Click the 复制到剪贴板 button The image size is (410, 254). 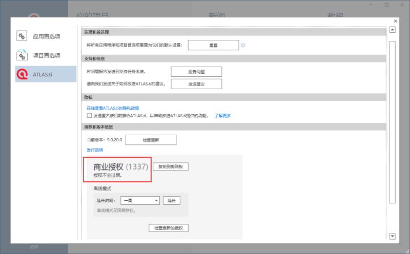171,166
